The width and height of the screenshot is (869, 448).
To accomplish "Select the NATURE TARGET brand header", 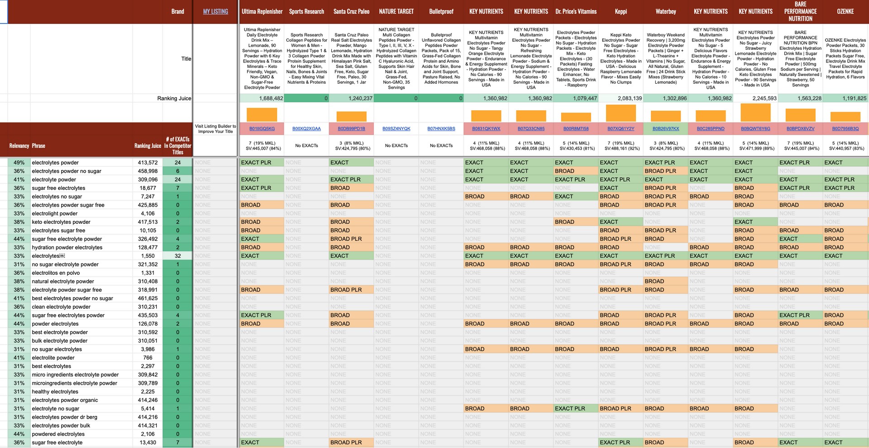I will coord(396,12).
